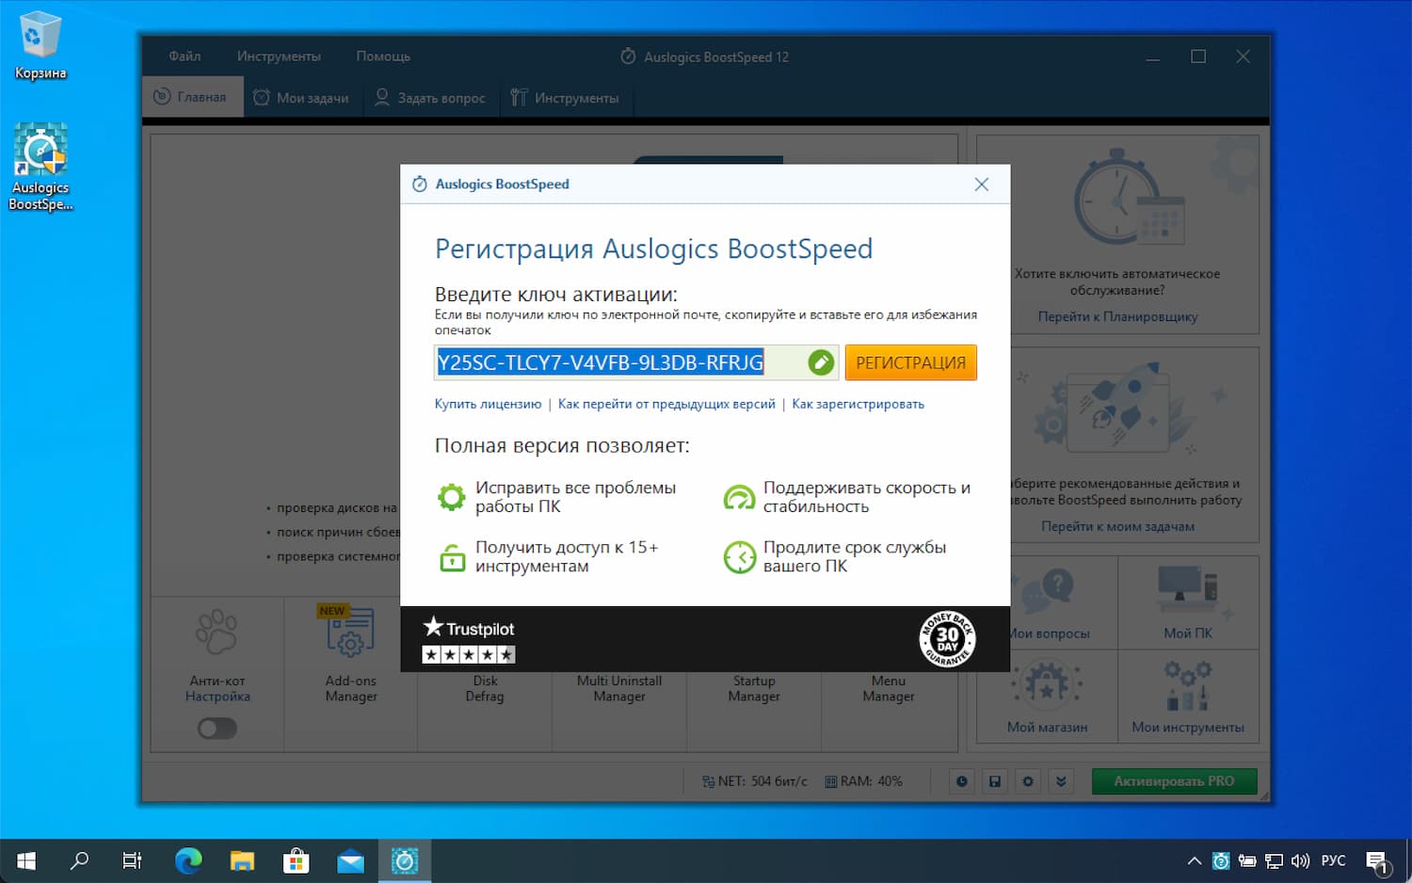Viewport: 1412px width, 883px height.
Task: Switch to the Мои задачи tab
Action: (302, 97)
